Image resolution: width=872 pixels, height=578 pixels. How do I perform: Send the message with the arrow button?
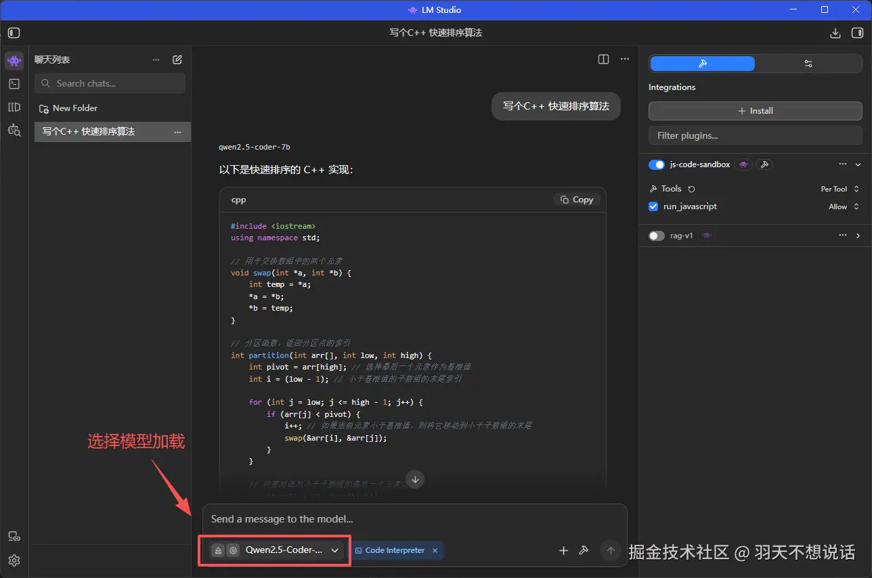(x=611, y=550)
